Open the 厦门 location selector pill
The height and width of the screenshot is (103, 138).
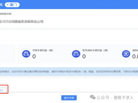tap(12, 5)
